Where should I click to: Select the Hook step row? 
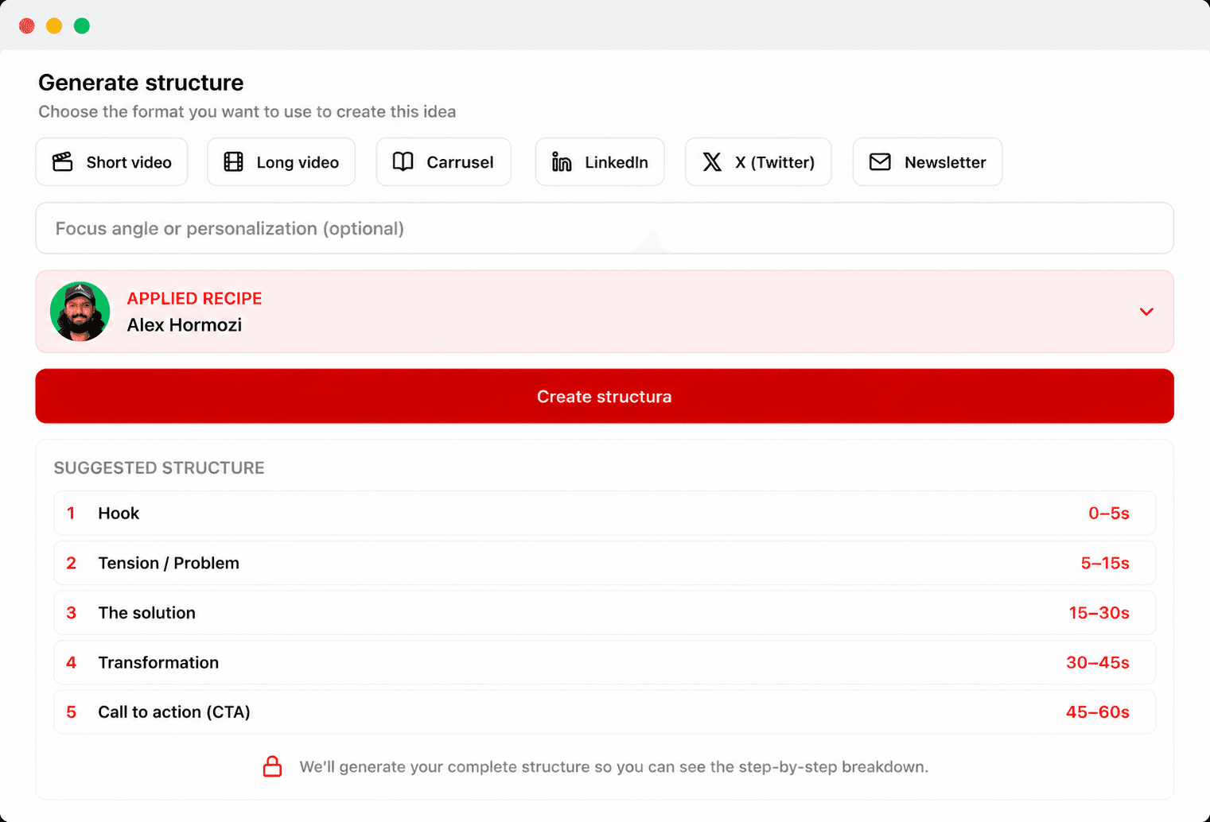pyautogui.click(x=605, y=513)
